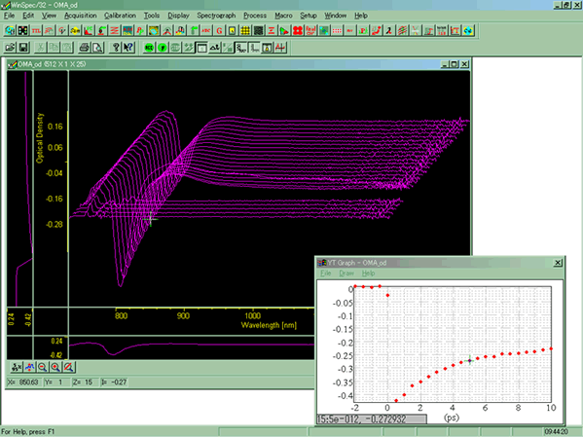Open the Calibration menu
The image size is (583, 437).
[x=120, y=16]
